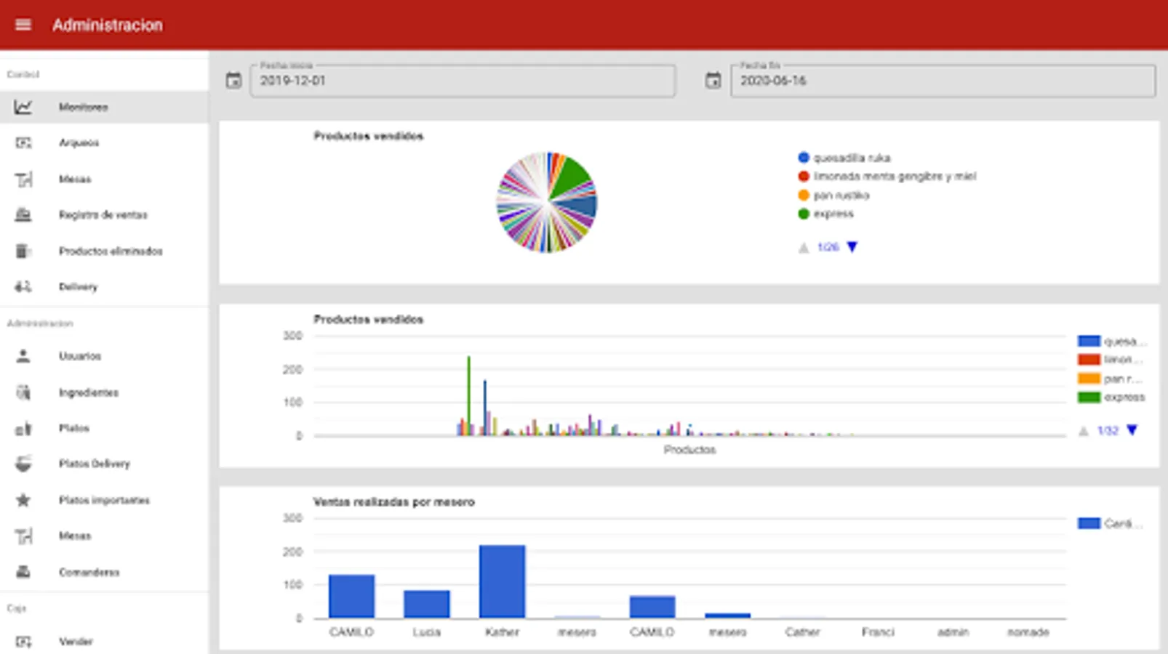
Task: Click the Usuarios person icon
Action: coord(23,356)
